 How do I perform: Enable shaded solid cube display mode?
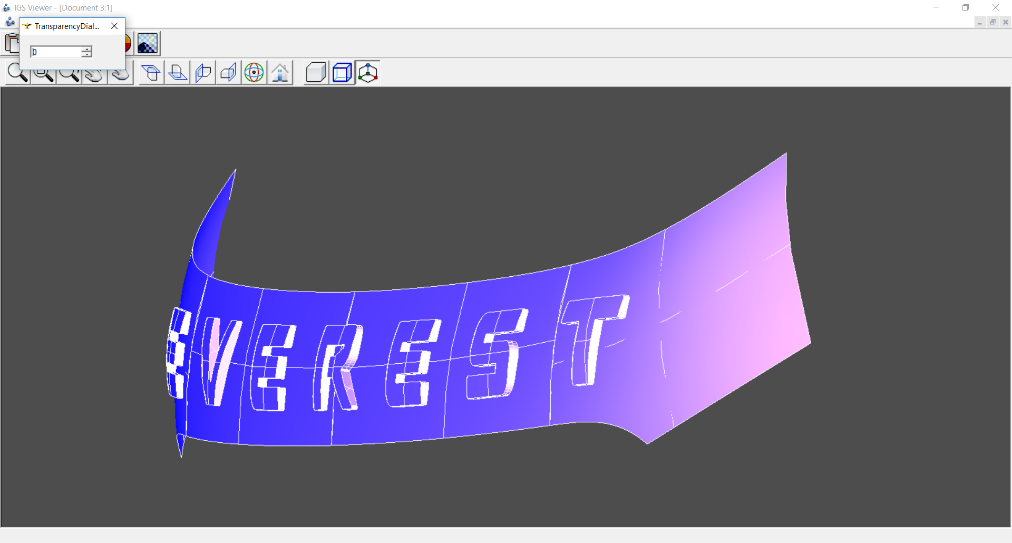316,73
